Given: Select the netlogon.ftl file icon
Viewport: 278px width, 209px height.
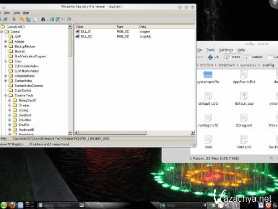Looking at the screenshot, I should (x=208, y=118).
